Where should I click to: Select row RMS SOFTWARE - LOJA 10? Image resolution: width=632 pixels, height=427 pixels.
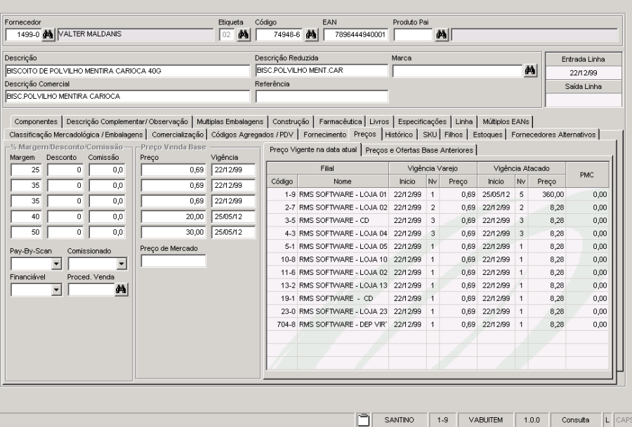pos(437,259)
